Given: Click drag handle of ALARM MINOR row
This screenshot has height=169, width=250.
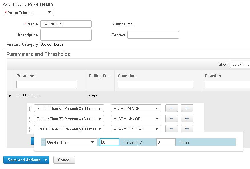Looking at the screenshot, I should [x=30, y=109].
